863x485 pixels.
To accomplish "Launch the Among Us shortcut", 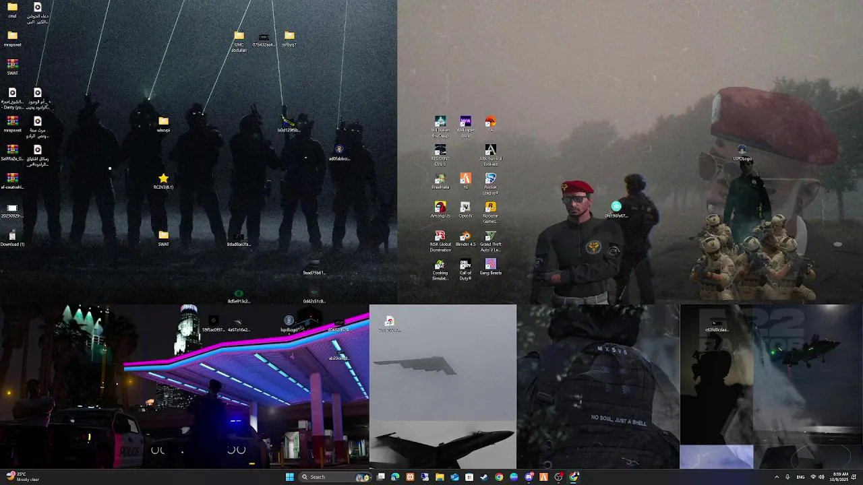I will click(x=440, y=210).
